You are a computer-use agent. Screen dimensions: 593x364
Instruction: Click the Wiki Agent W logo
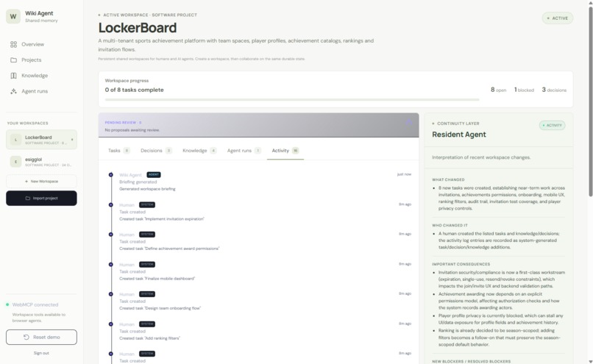13,17
